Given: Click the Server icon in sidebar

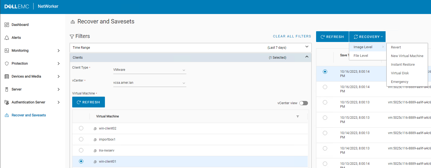Looking at the screenshot, I should 7,89.
